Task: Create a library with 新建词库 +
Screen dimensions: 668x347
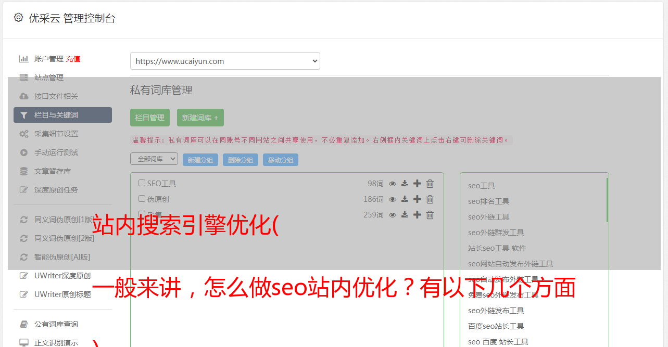Action: click(x=200, y=118)
